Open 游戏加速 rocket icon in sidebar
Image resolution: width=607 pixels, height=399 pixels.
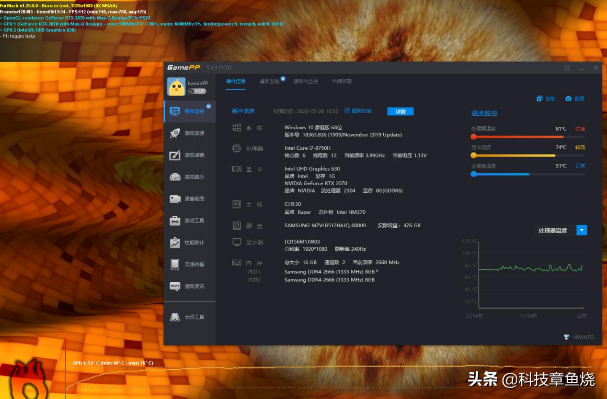point(175,133)
